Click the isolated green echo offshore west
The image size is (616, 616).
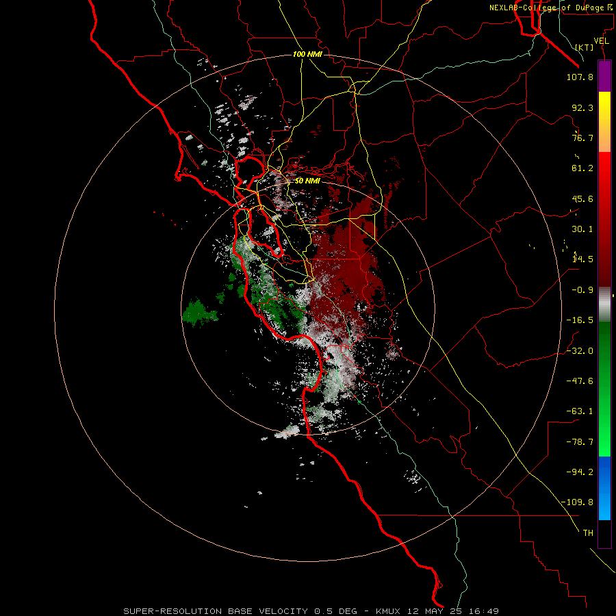pyautogui.click(x=199, y=313)
